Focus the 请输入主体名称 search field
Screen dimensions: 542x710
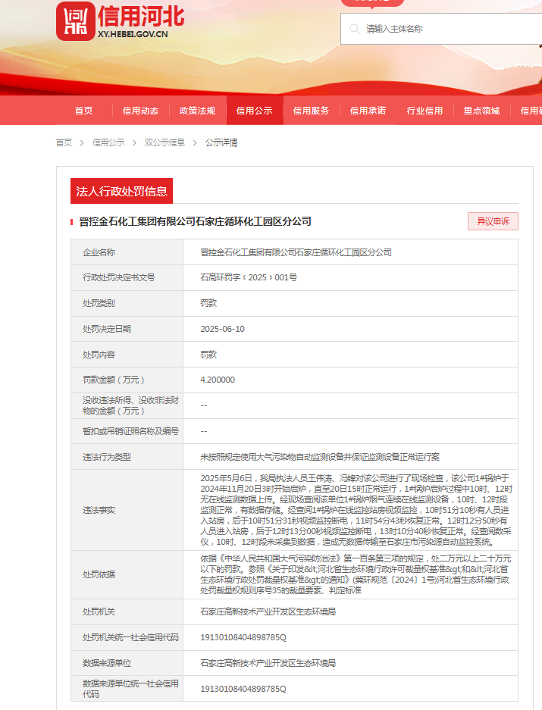(441, 29)
